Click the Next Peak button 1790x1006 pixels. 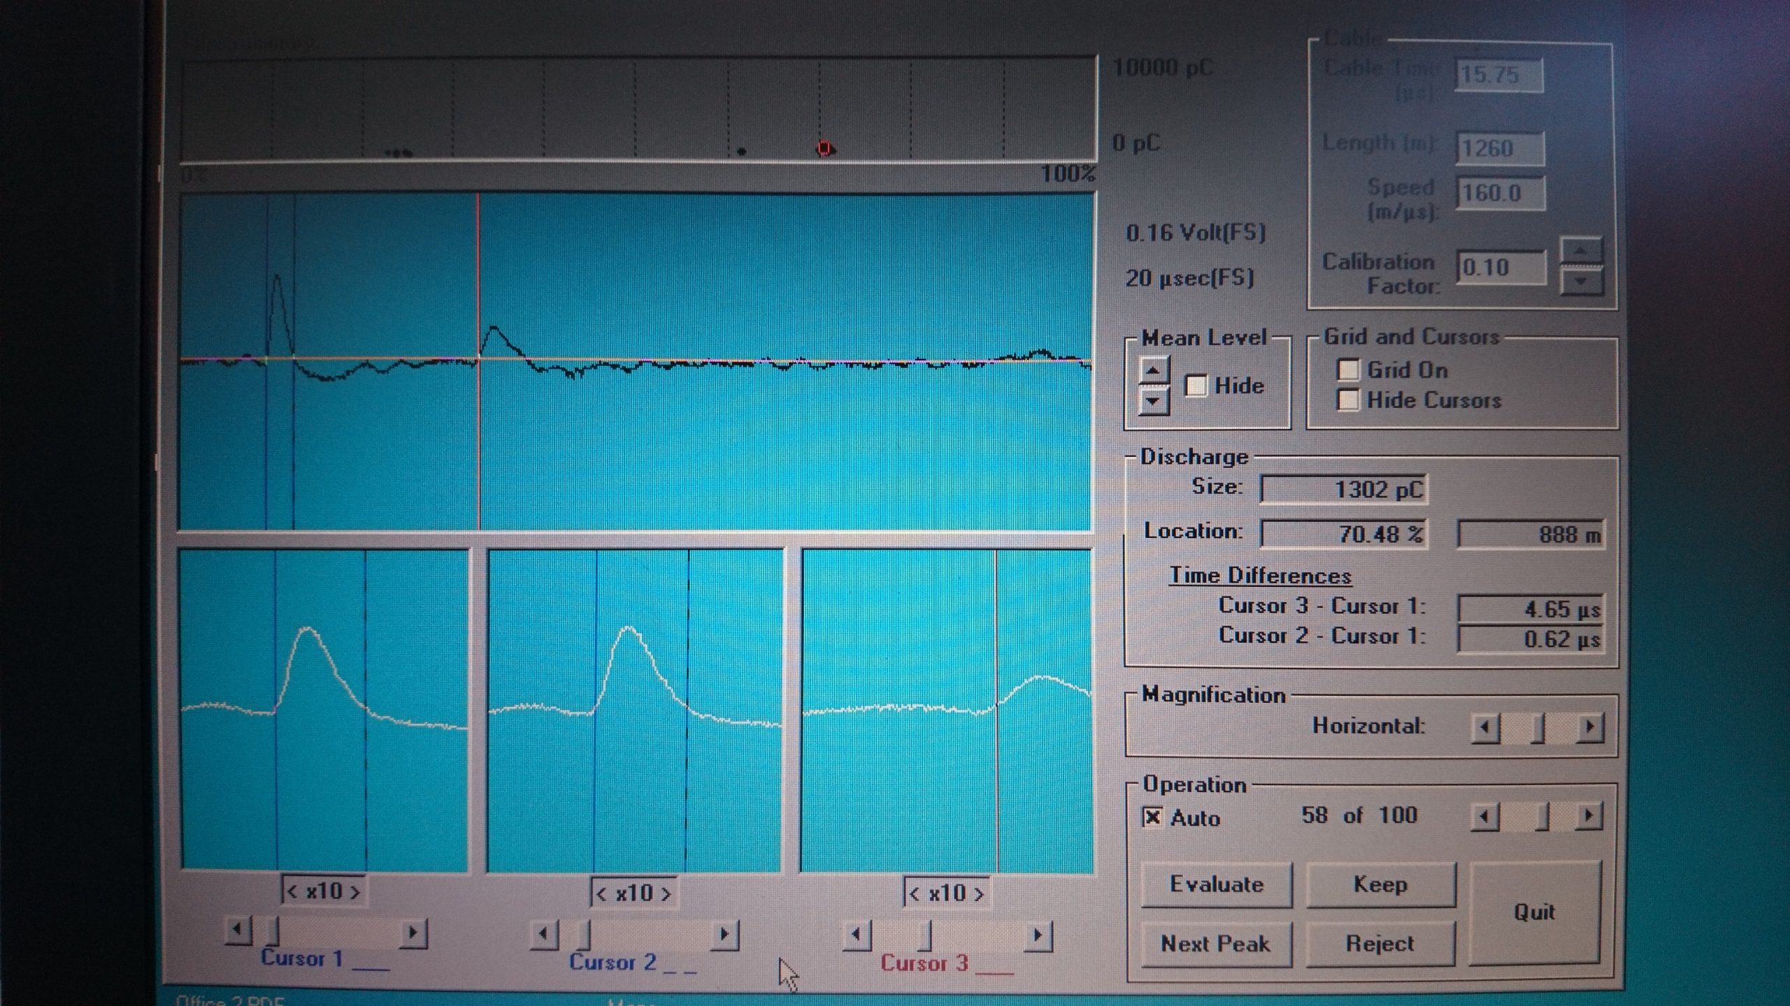click(1215, 944)
